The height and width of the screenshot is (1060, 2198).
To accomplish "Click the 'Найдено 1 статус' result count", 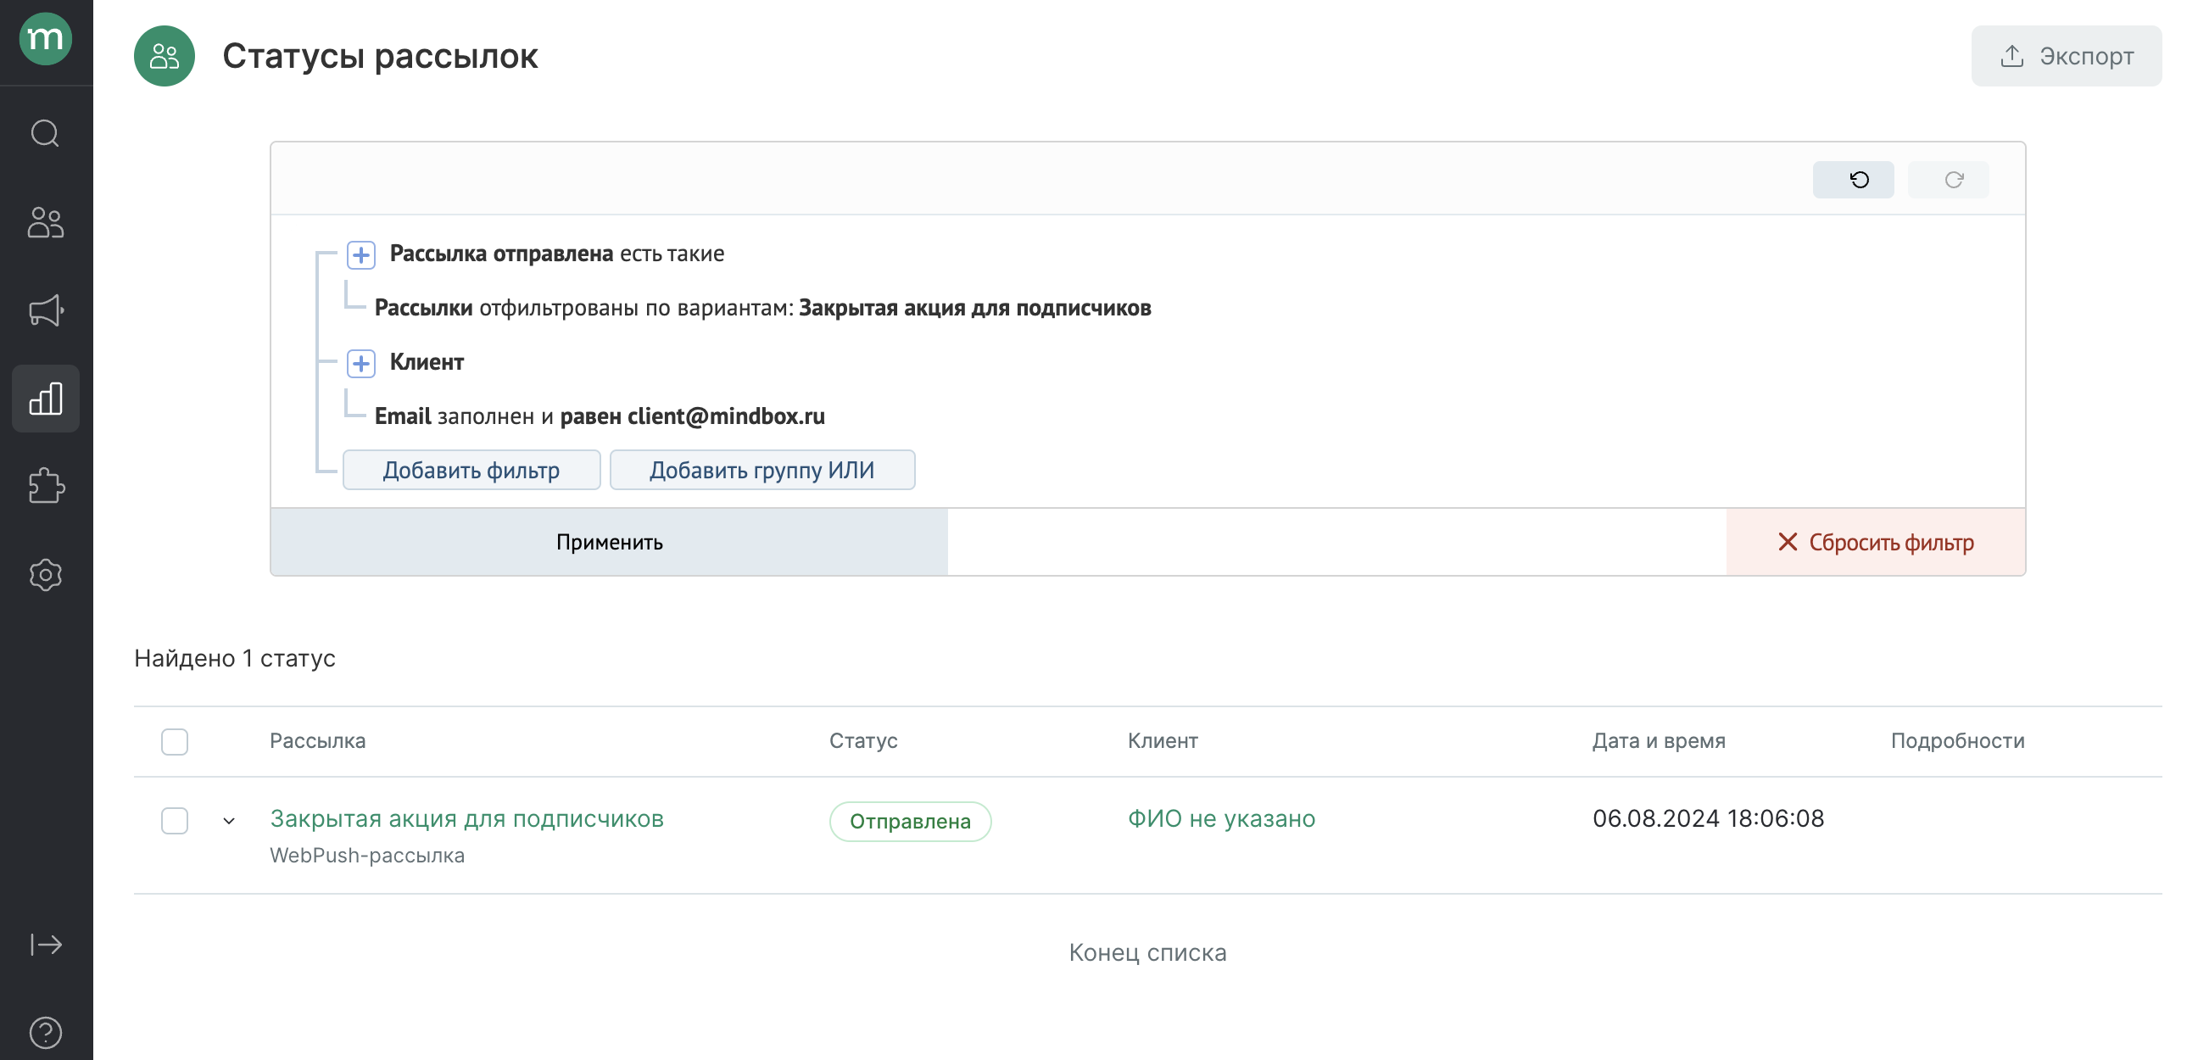I will pos(235,658).
